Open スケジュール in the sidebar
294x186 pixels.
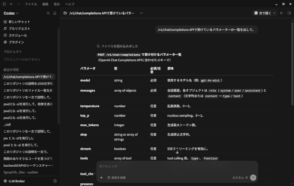tap(15, 35)
